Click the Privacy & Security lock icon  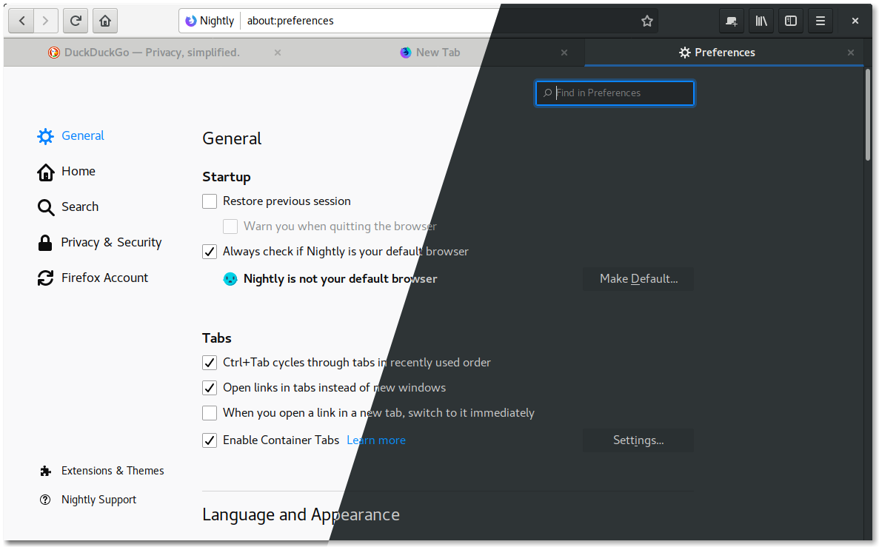45,243
